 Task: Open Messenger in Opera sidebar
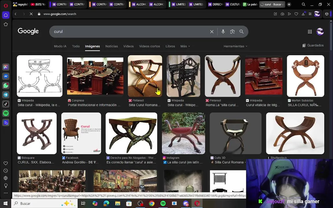coord(6,76)
